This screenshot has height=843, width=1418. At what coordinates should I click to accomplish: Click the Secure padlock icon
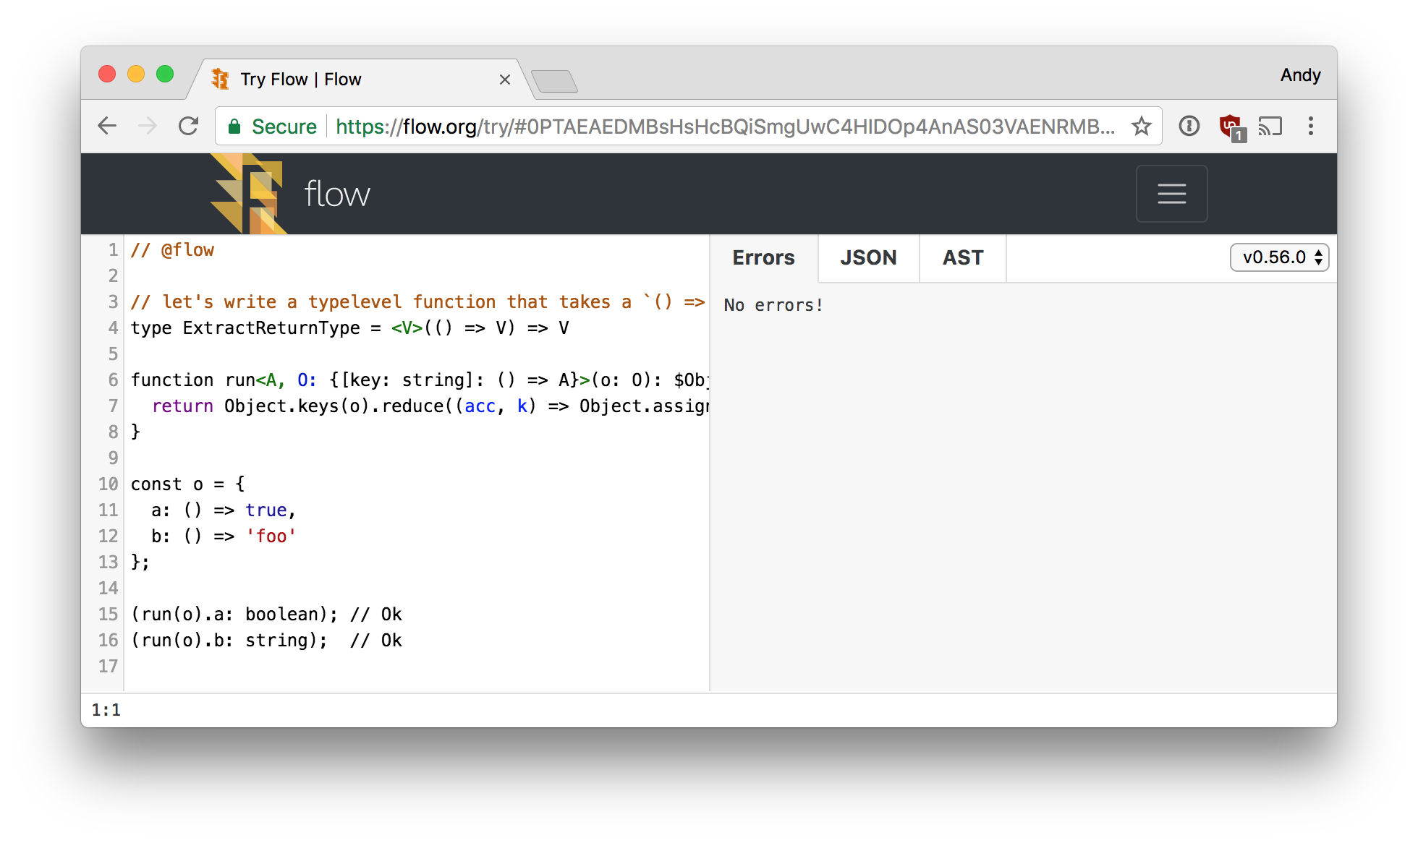pyautogui.click(x=235, y=126)
